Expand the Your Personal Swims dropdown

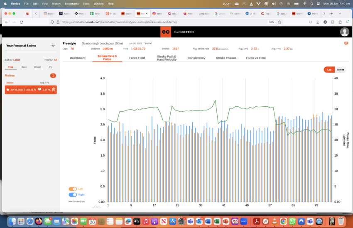(x=53, y=46)
